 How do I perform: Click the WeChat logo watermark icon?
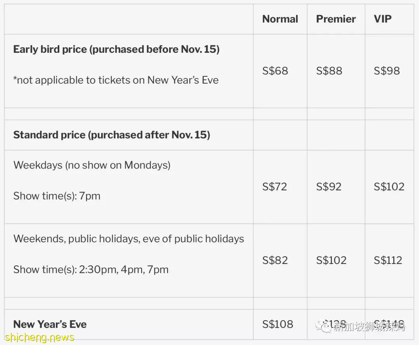[323, 326]
